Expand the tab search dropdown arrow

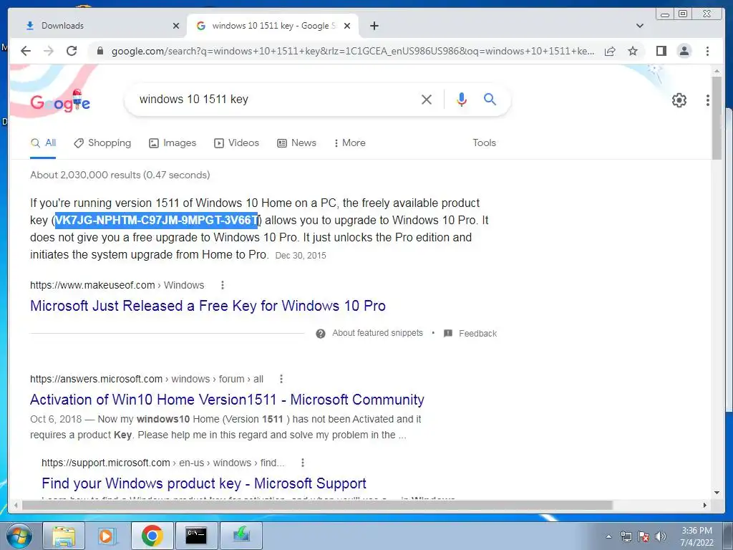click(x=640, y=26)
